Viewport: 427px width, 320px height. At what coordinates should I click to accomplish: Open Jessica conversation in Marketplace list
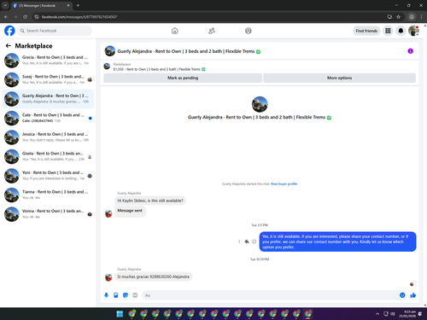[x=48, y=137]
